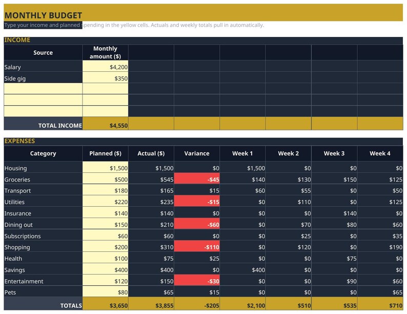Select Utilities Week 2 value $110
Screen dimensions: 407x314
click(289, 201)
